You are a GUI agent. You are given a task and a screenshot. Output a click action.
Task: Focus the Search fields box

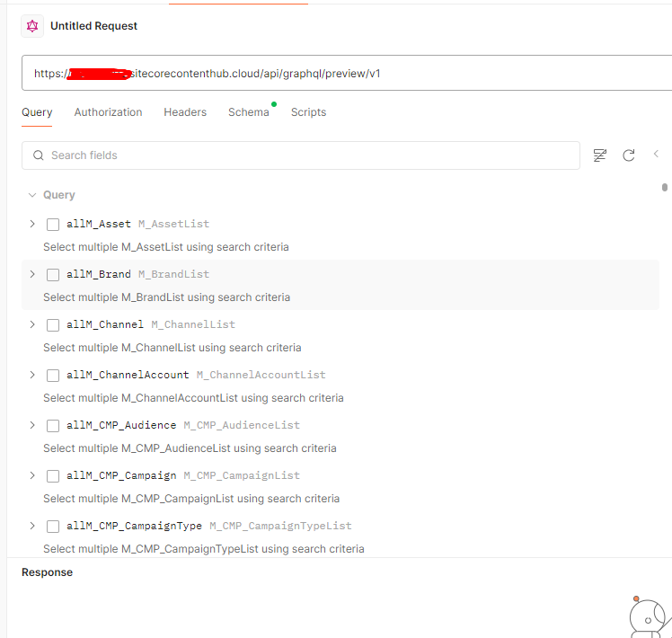(x=301, y=155)
